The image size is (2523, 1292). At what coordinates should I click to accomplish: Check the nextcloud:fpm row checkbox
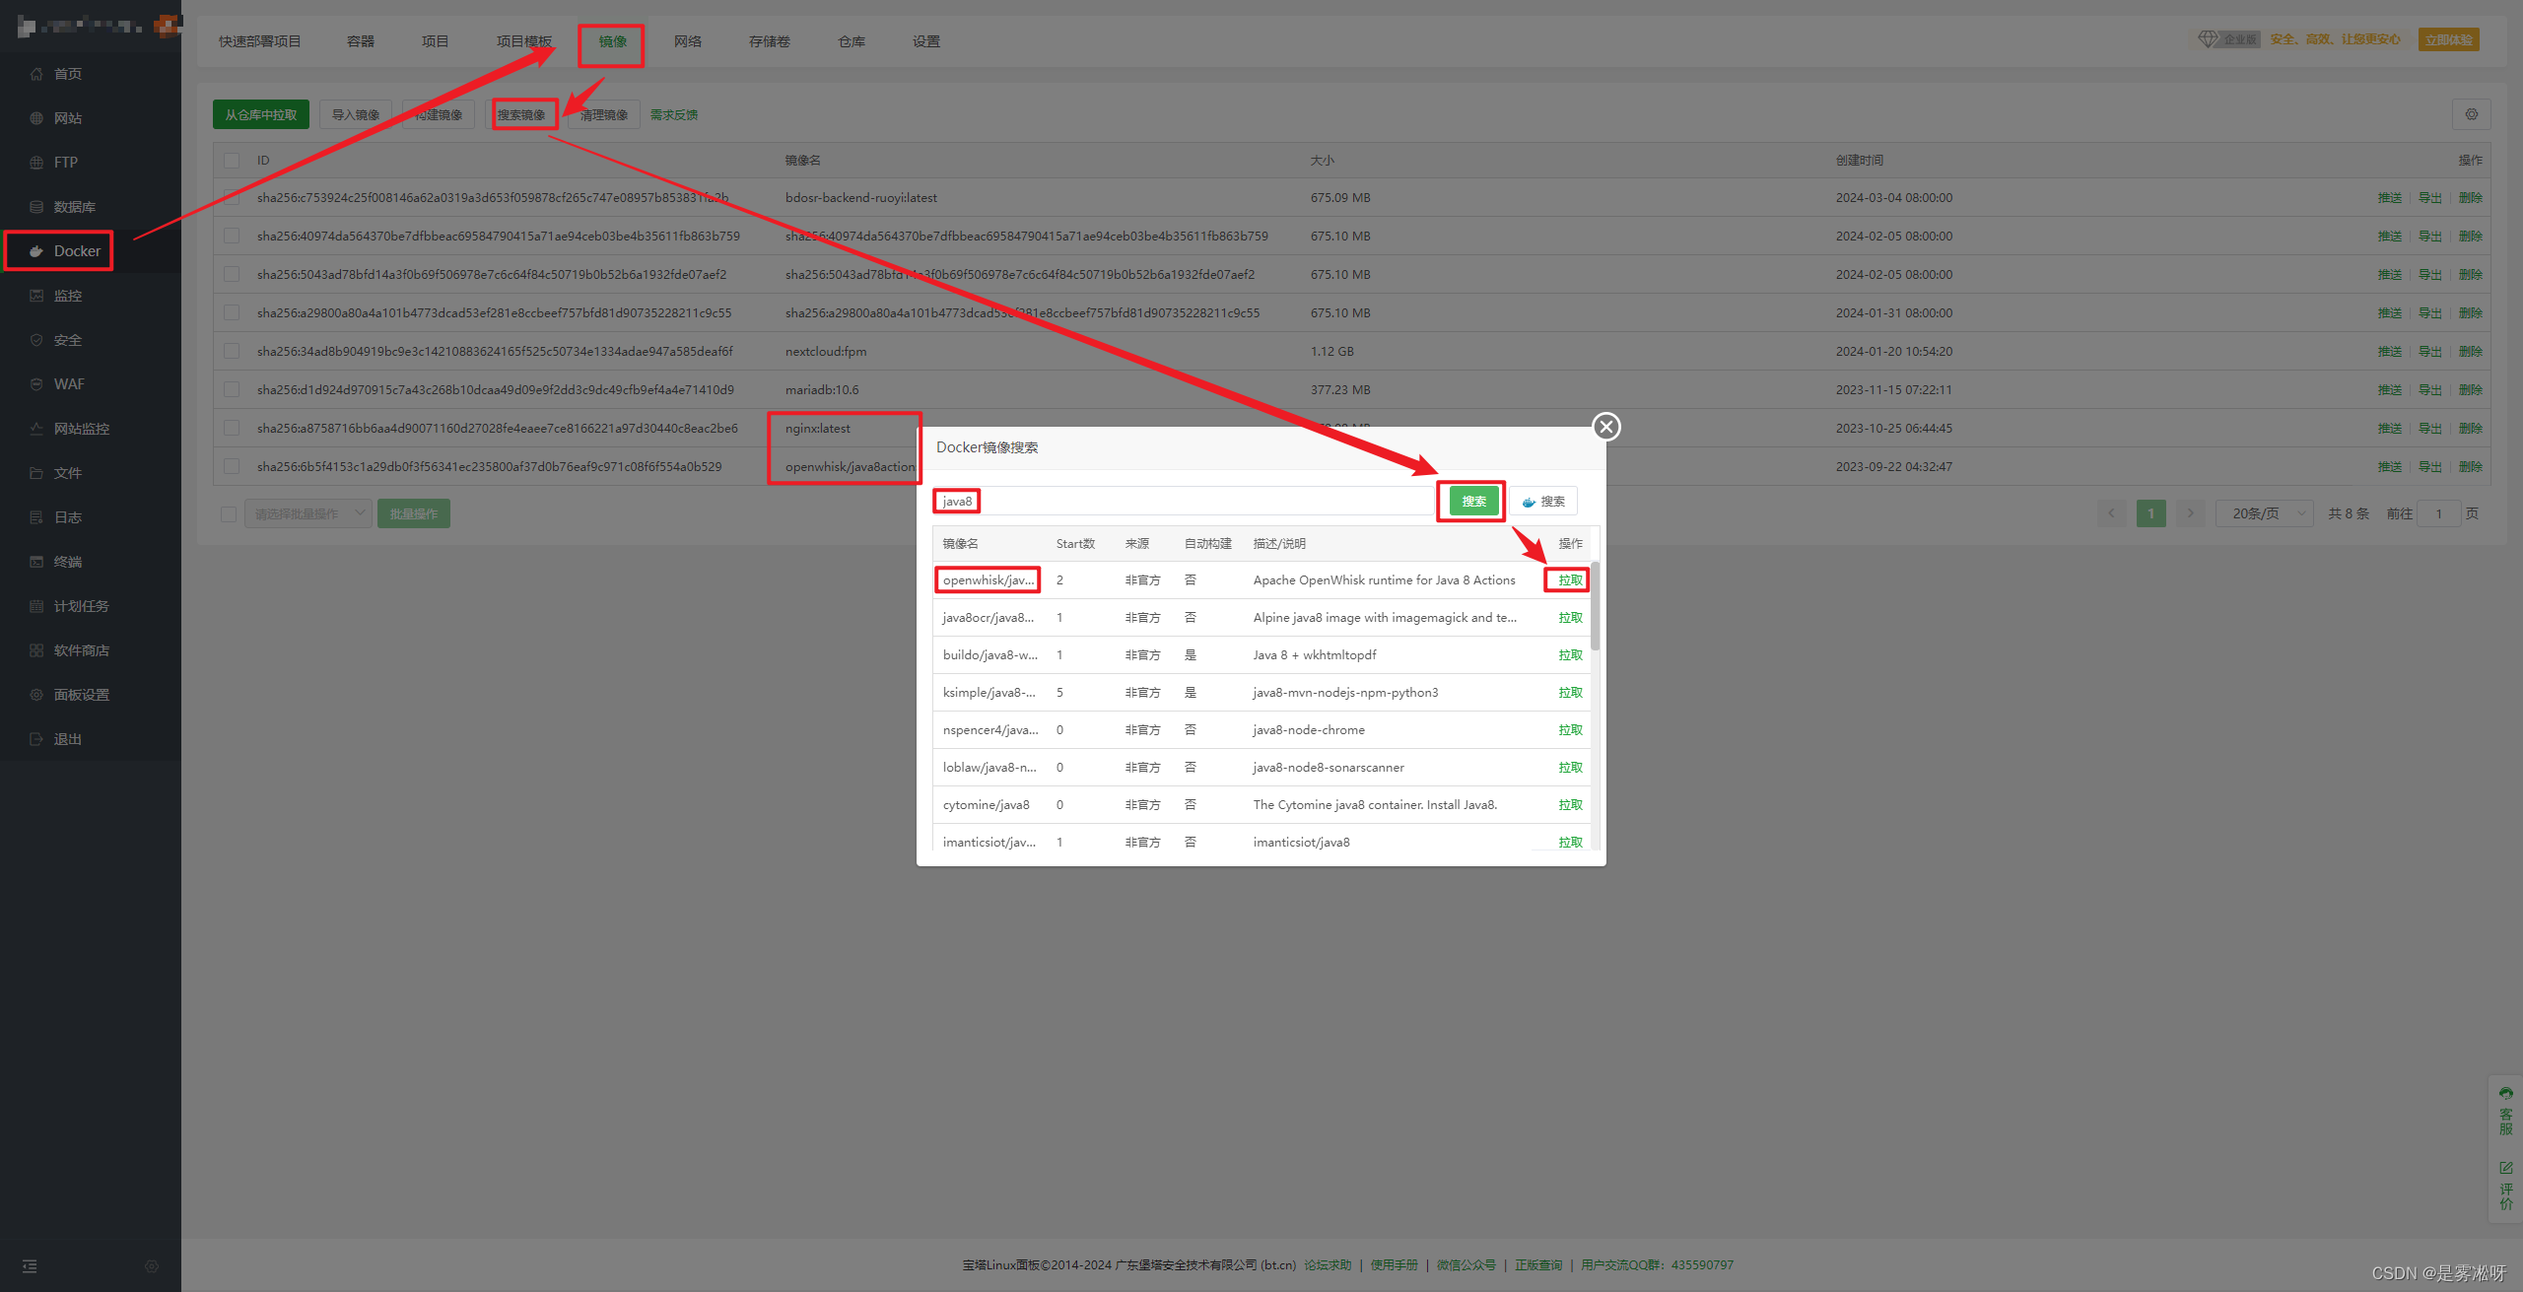pos(232,352)
